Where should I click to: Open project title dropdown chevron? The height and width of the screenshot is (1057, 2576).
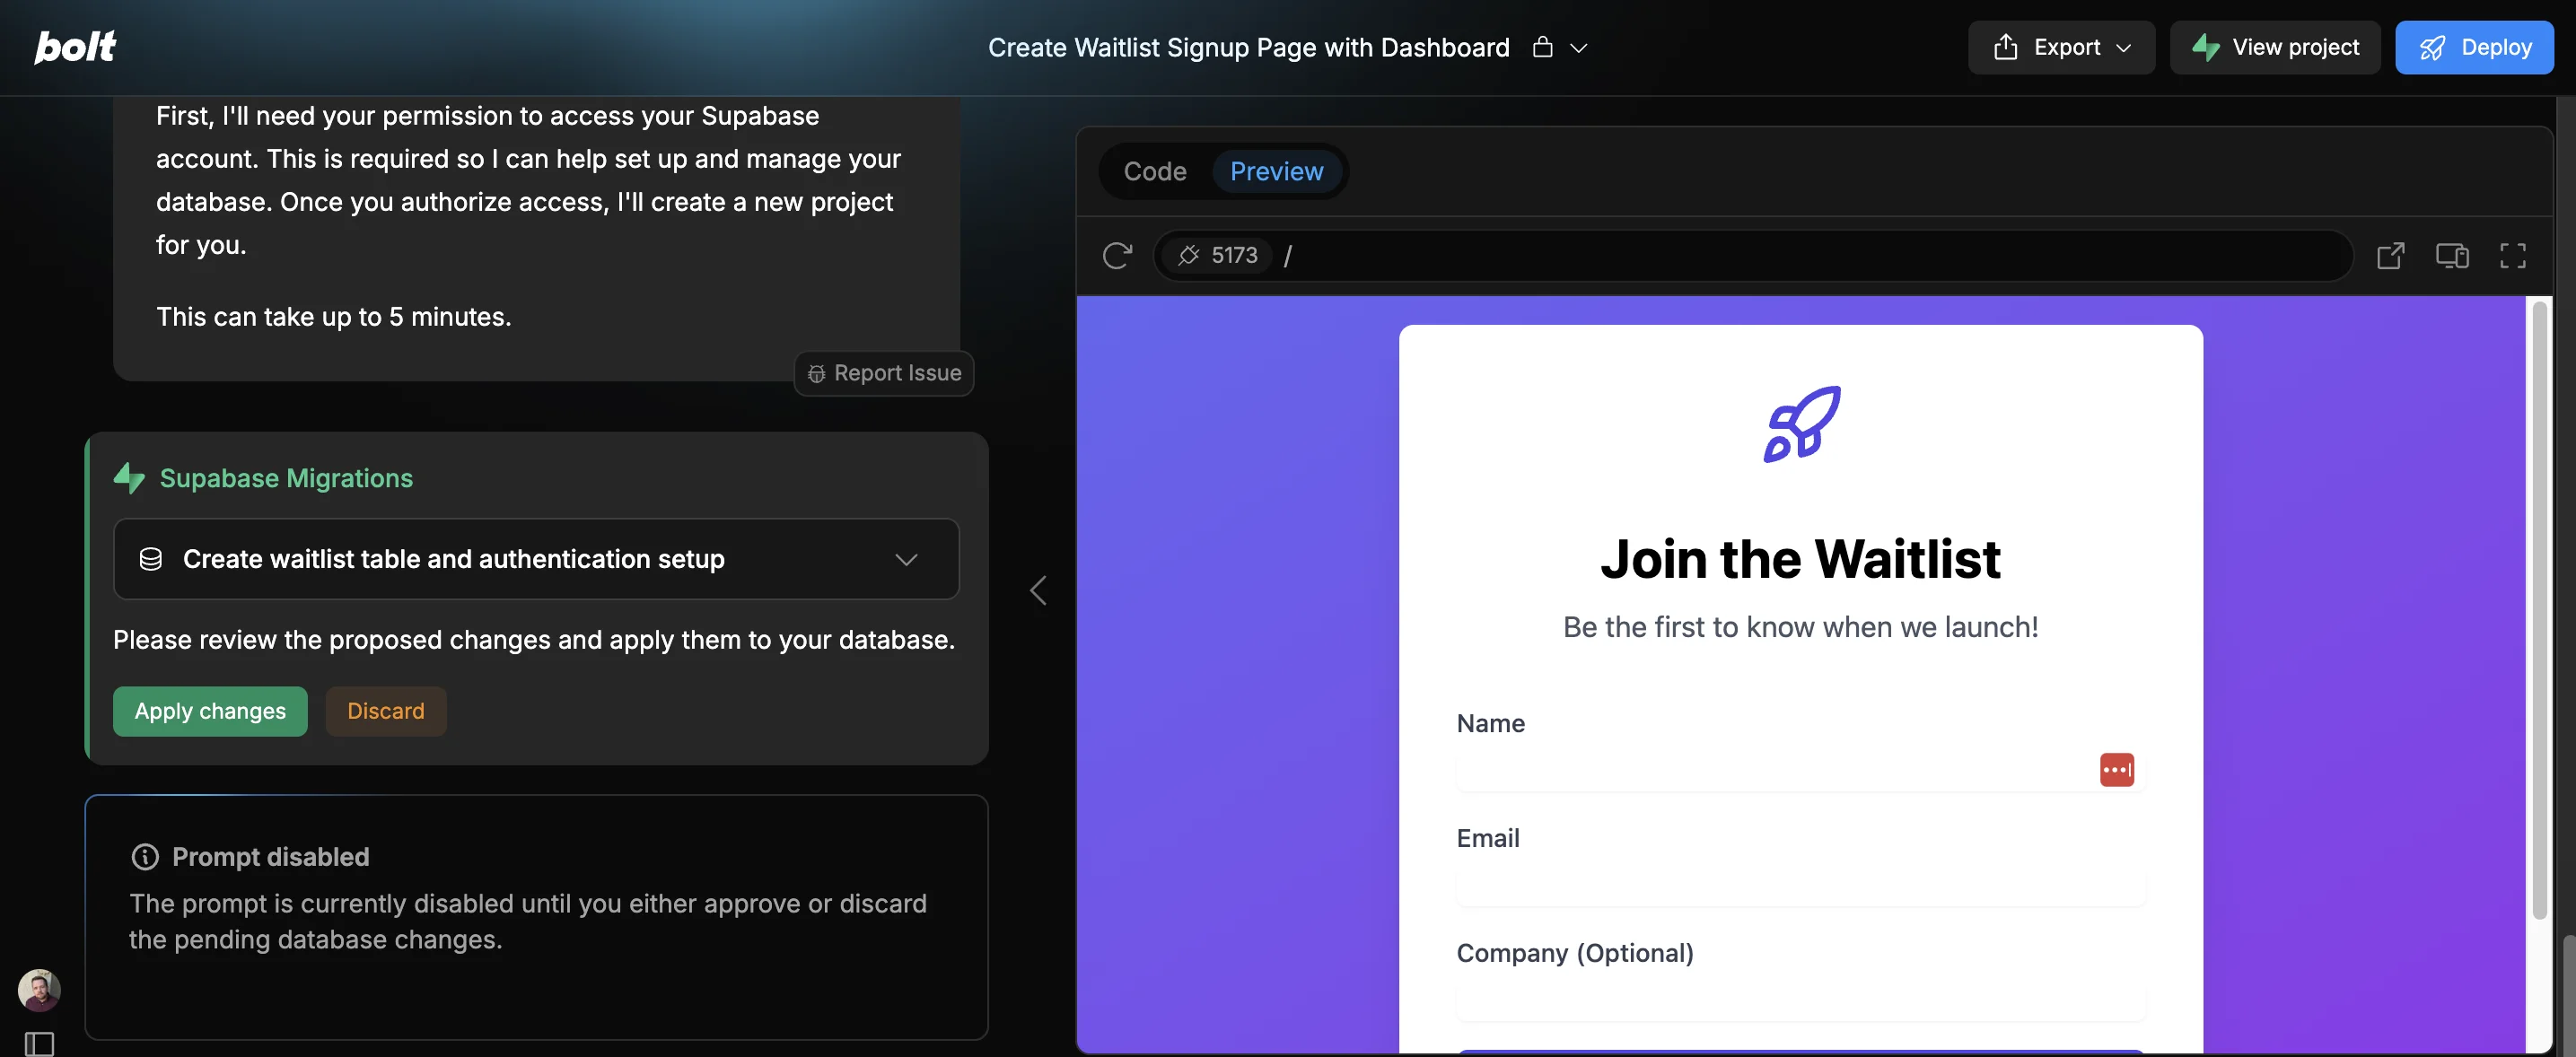pyautogui.click(x=1578, y=48)
